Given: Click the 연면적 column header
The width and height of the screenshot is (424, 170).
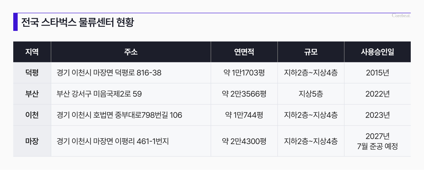Looking at the screenshot, I should point(244,52).
